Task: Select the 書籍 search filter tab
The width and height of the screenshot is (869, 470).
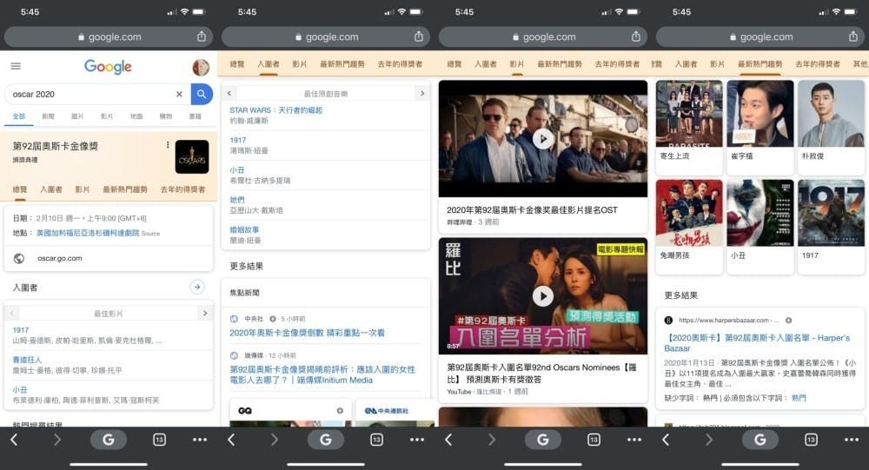Action: pyautogui.click(x=195, y=116)
